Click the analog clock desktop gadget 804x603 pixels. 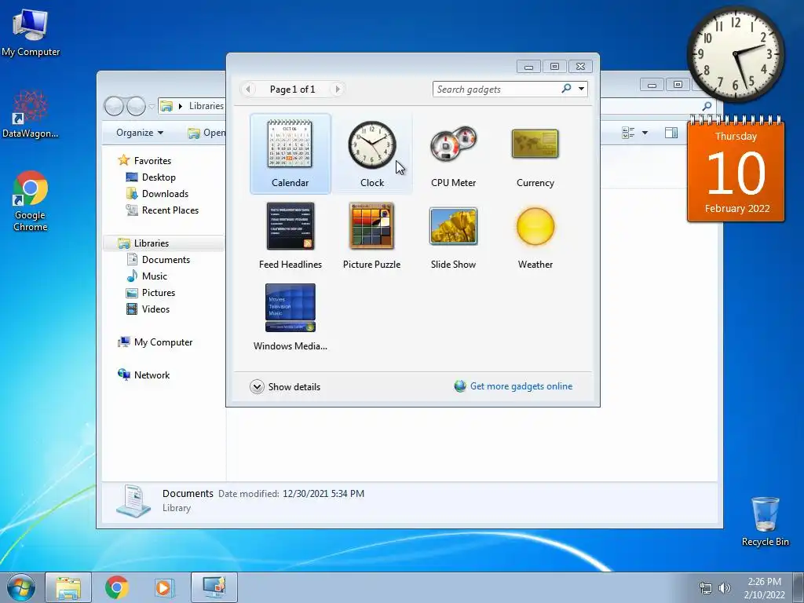[x=735, y=54]
